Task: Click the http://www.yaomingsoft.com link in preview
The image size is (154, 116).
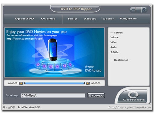Action: pos(24,39)
